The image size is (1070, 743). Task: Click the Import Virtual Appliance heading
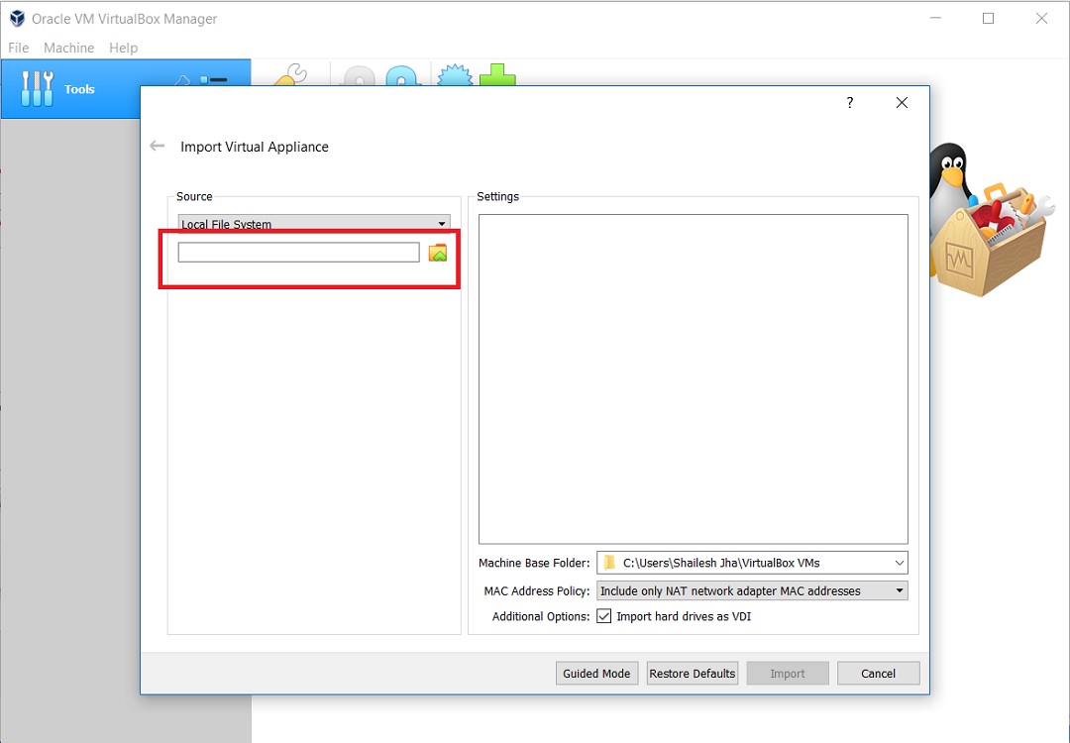tap(255, 147)
